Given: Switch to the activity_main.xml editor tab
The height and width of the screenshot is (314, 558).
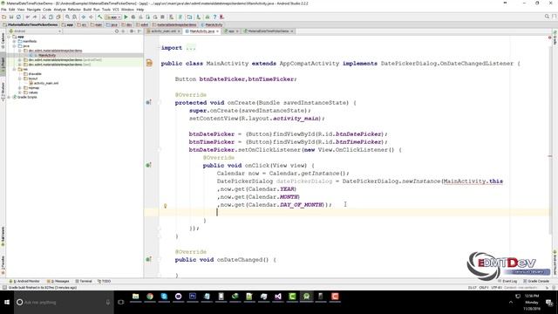Looking at the screenshot, I should [x=163, y=31].
